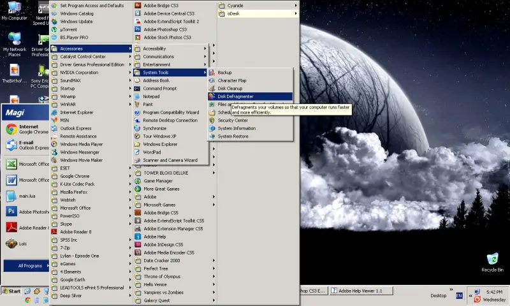
Task: Click the Google Chrome icon in pinned list
Action: [x=11, y=129]
